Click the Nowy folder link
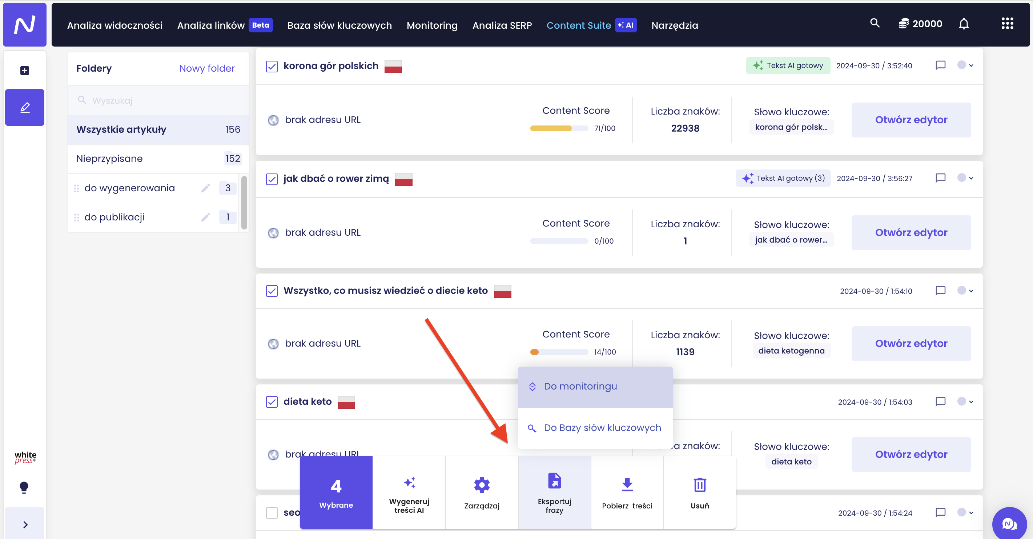Image resolution: width=1033 pixels, height=539 pixels. pyautogui.click(x=207, y=68)
